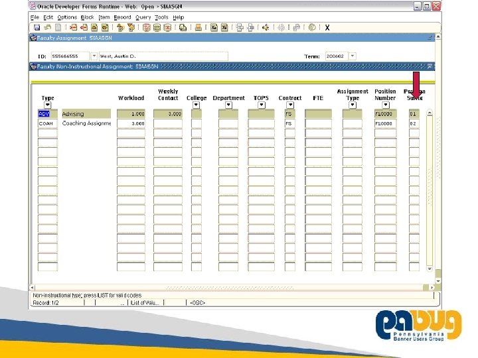This screenshot has height=358, width=478.
Task: Click the FTE field in Advising row
Action: click(318, 114)
